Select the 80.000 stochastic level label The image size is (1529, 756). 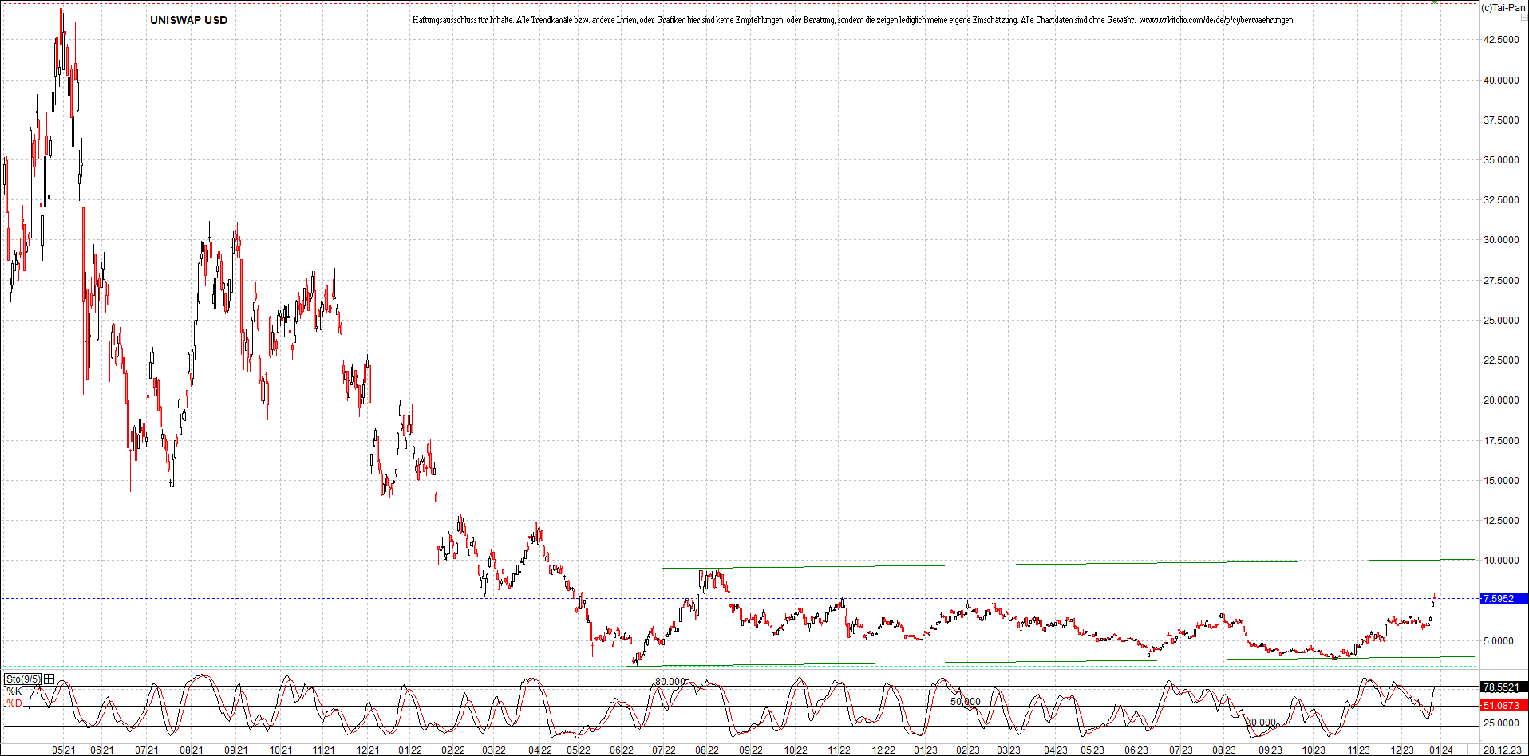(670, 682)
